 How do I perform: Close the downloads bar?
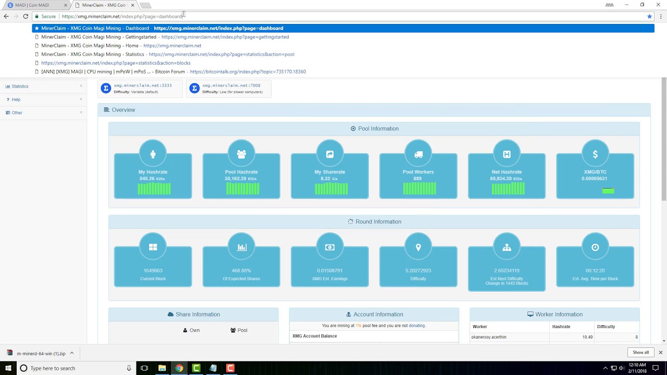(x=660, y=353)
